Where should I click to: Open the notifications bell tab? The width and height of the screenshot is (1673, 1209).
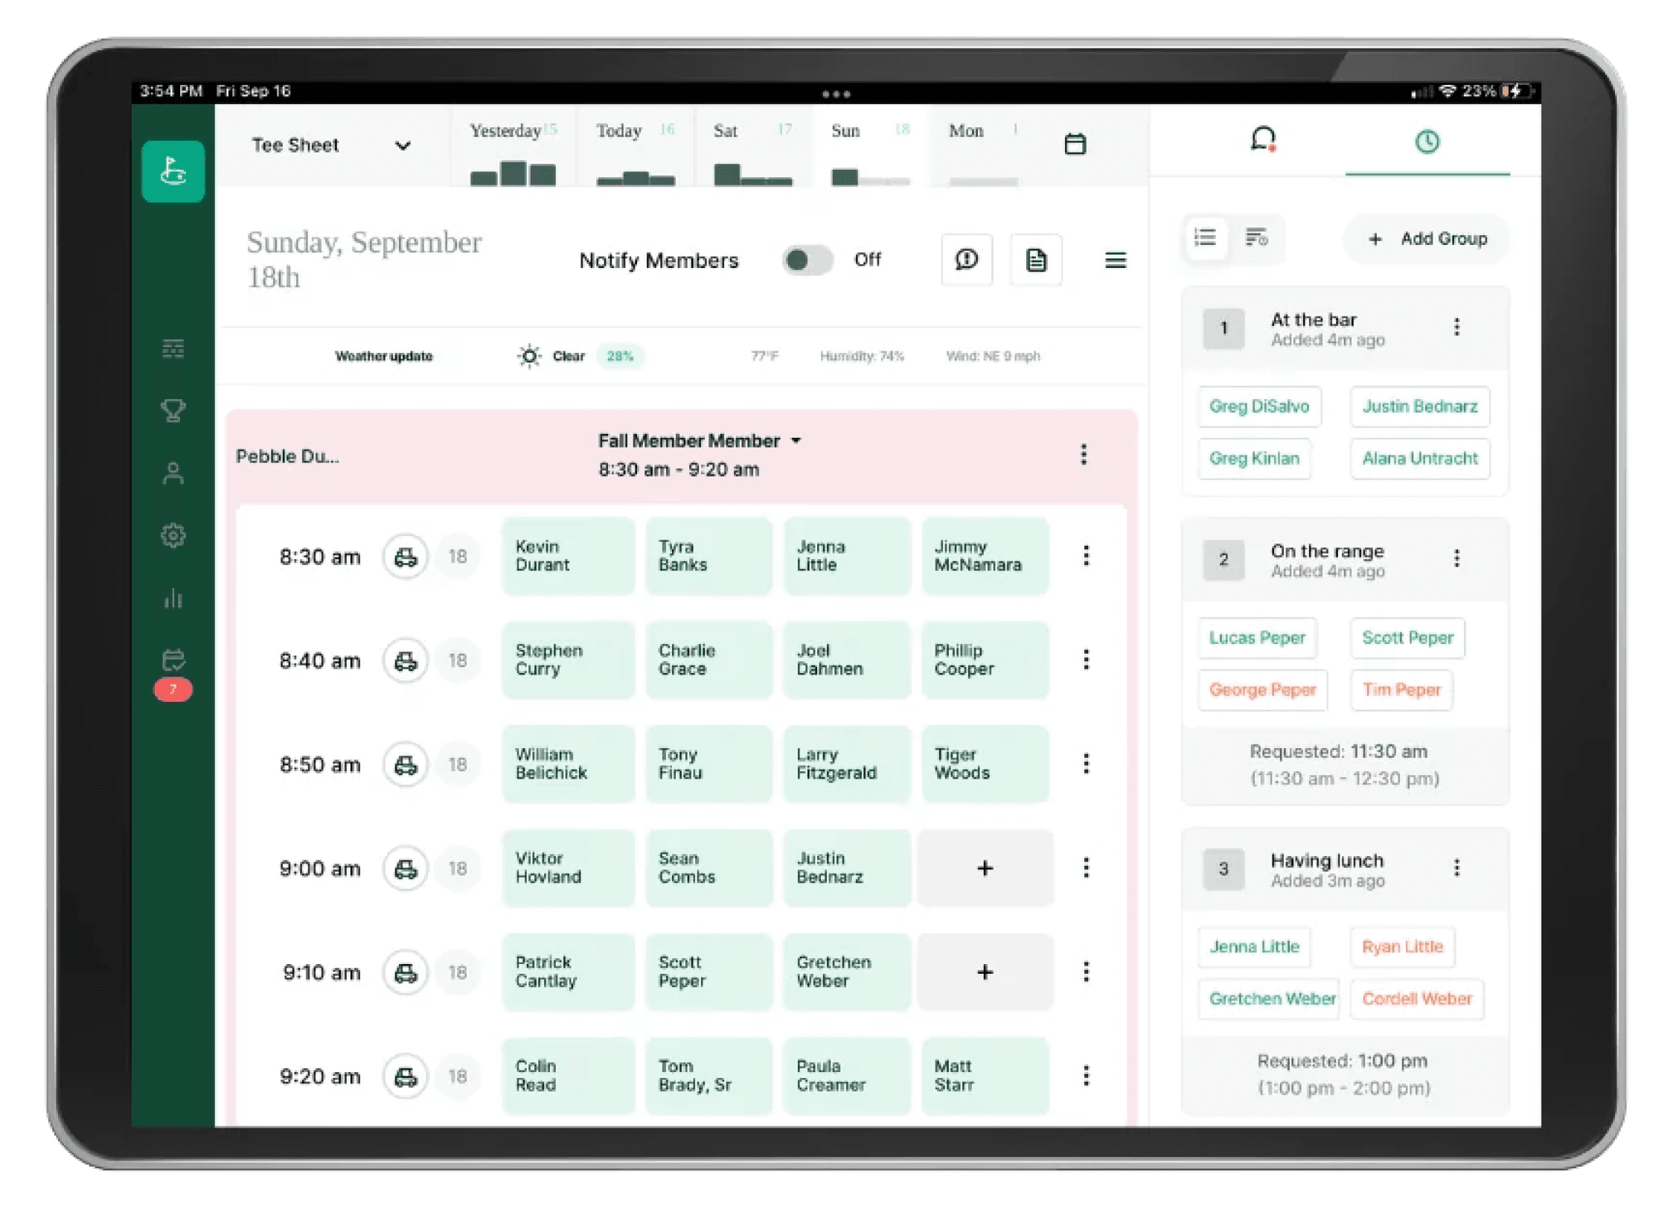[1263, 139]
